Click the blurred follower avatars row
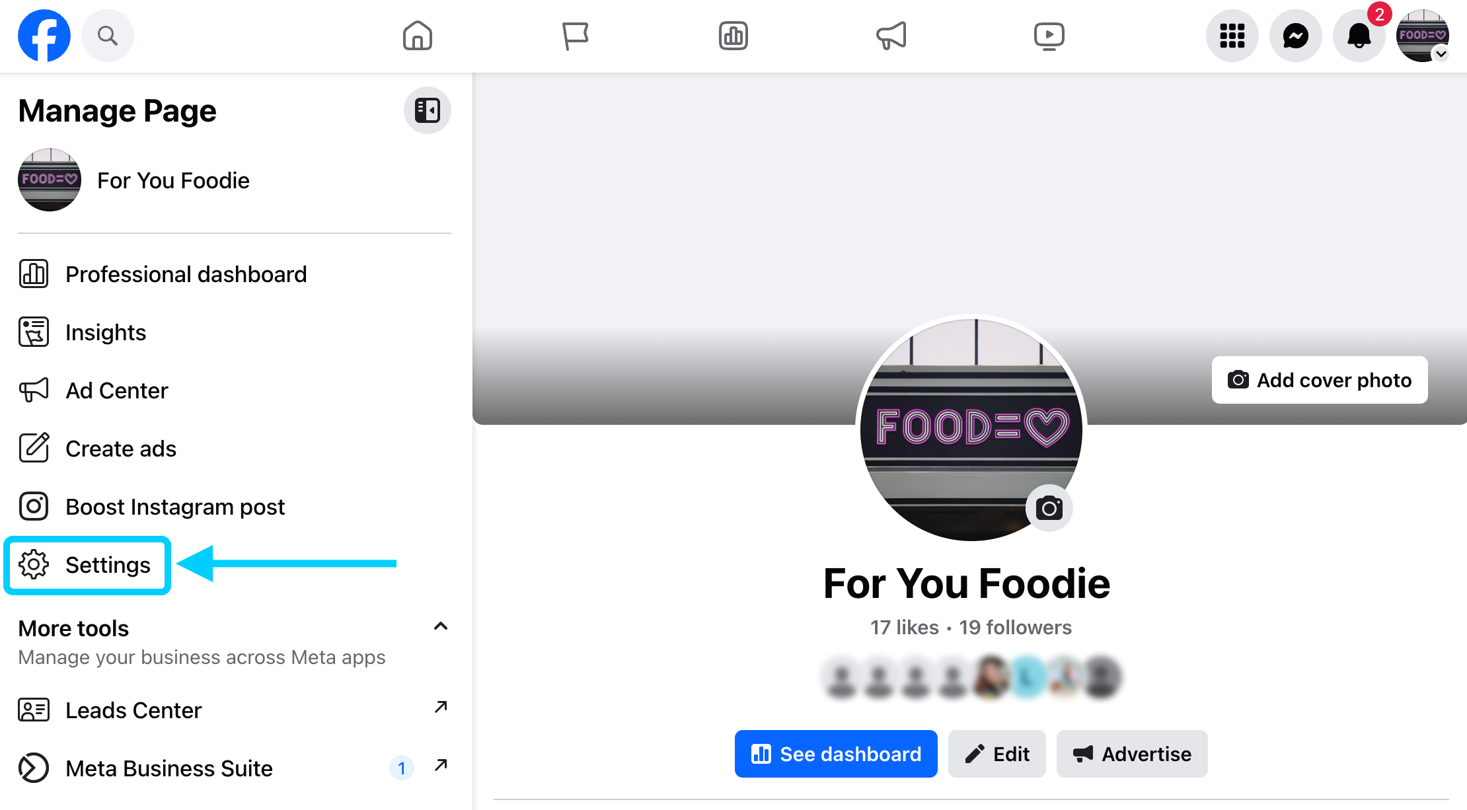 (971, 677)
